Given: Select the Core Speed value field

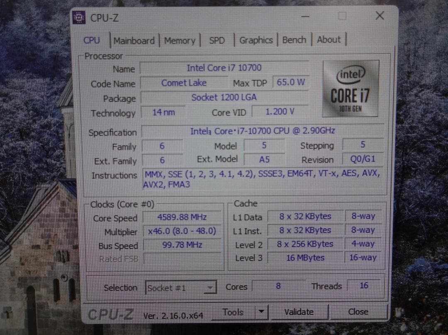Looking at the screenshot, I should point(182,217).
